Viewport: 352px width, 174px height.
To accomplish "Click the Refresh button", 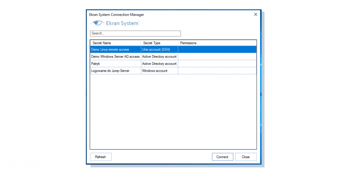I will point(101,157).
